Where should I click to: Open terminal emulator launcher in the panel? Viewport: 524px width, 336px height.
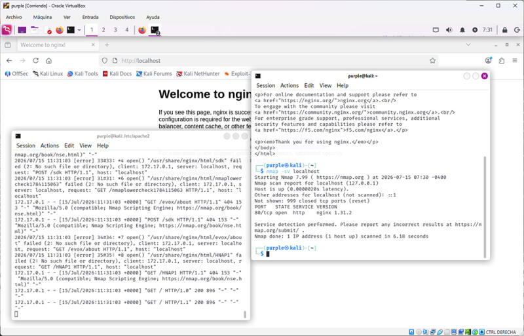pos(71,29)
